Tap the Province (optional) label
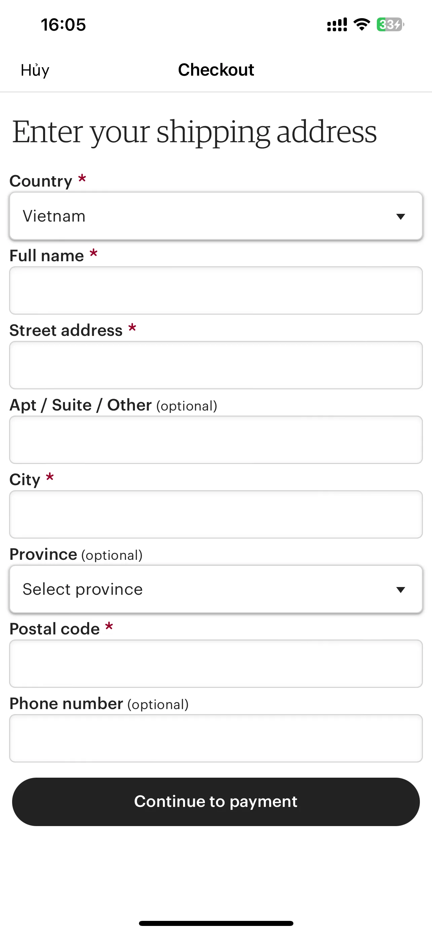Image resolution: width=432 pixels, height=934 pixels. pos(76,554)
